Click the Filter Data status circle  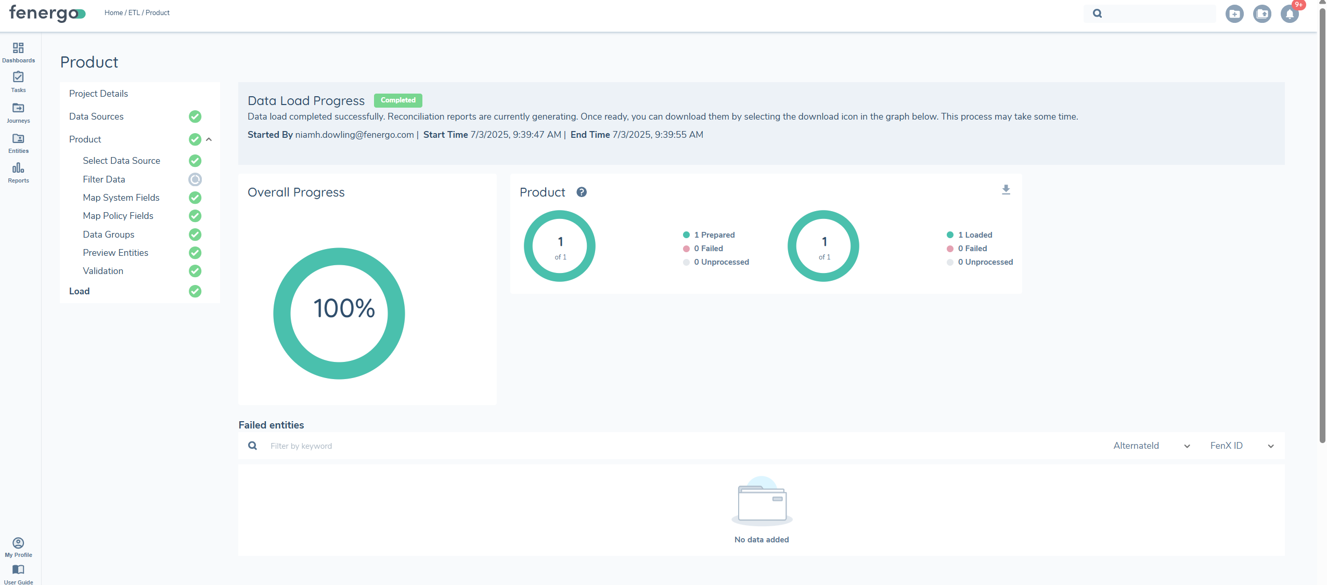[195, 179]
